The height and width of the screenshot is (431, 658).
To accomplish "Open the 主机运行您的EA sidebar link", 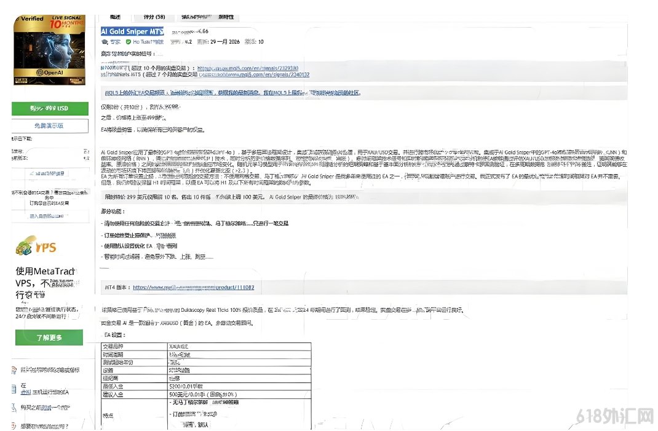I will 44,392.
